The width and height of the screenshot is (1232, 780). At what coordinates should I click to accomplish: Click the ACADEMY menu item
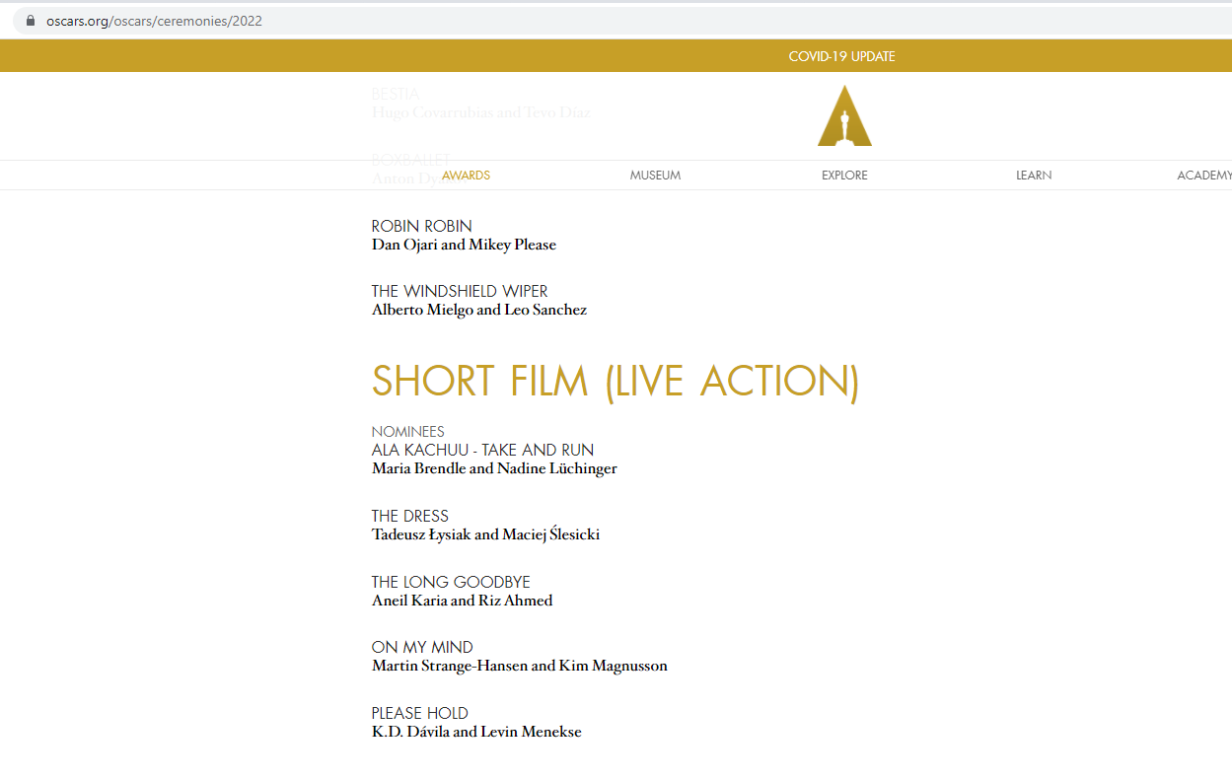1203,176
